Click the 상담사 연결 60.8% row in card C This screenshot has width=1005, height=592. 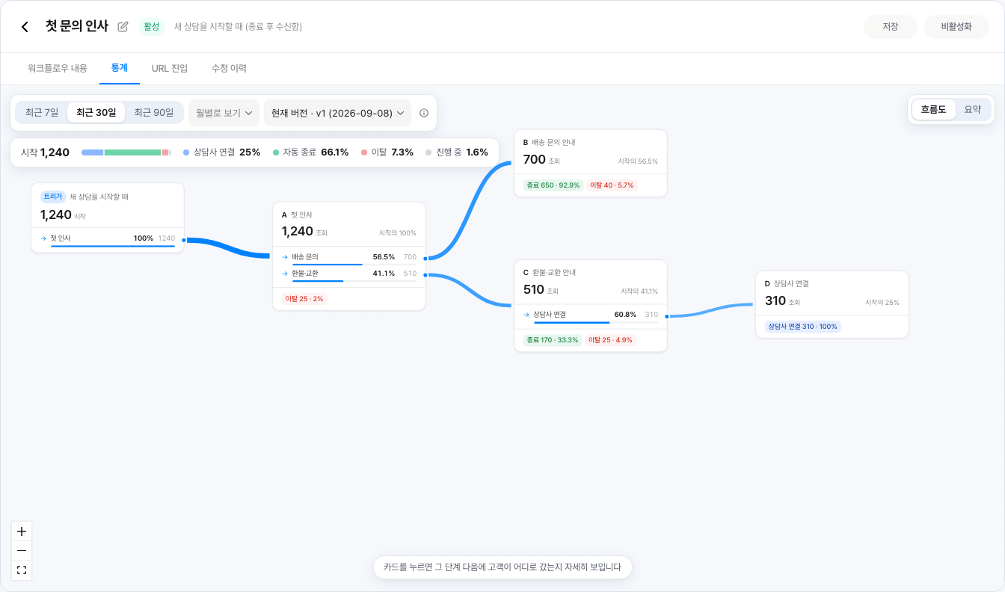(x=591, y=316)
